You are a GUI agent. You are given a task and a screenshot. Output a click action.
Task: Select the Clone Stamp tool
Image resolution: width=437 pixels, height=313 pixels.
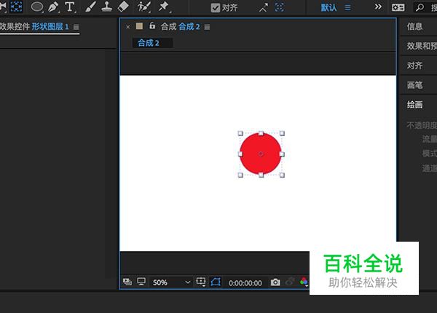pyautogui.click(x=106, y=7)
